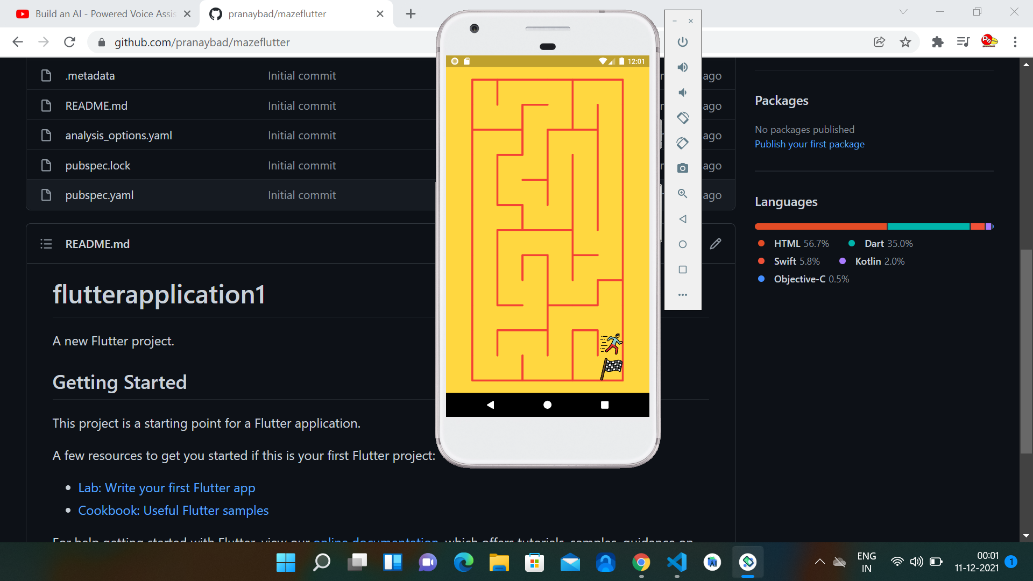This screenshot has height=581, width=1033.
Task: Click the page vertical scrollbar thumb
Action: [1025, 351]
